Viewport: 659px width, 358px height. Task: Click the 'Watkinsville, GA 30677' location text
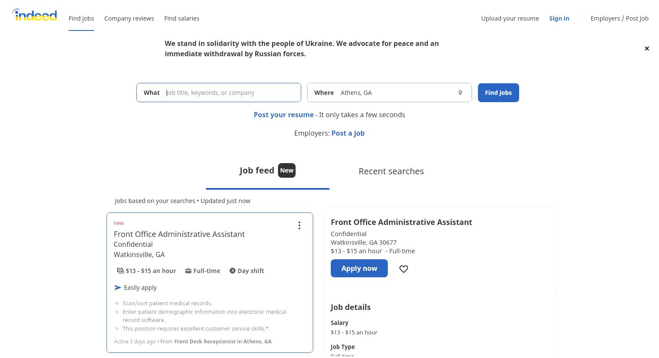363,243
